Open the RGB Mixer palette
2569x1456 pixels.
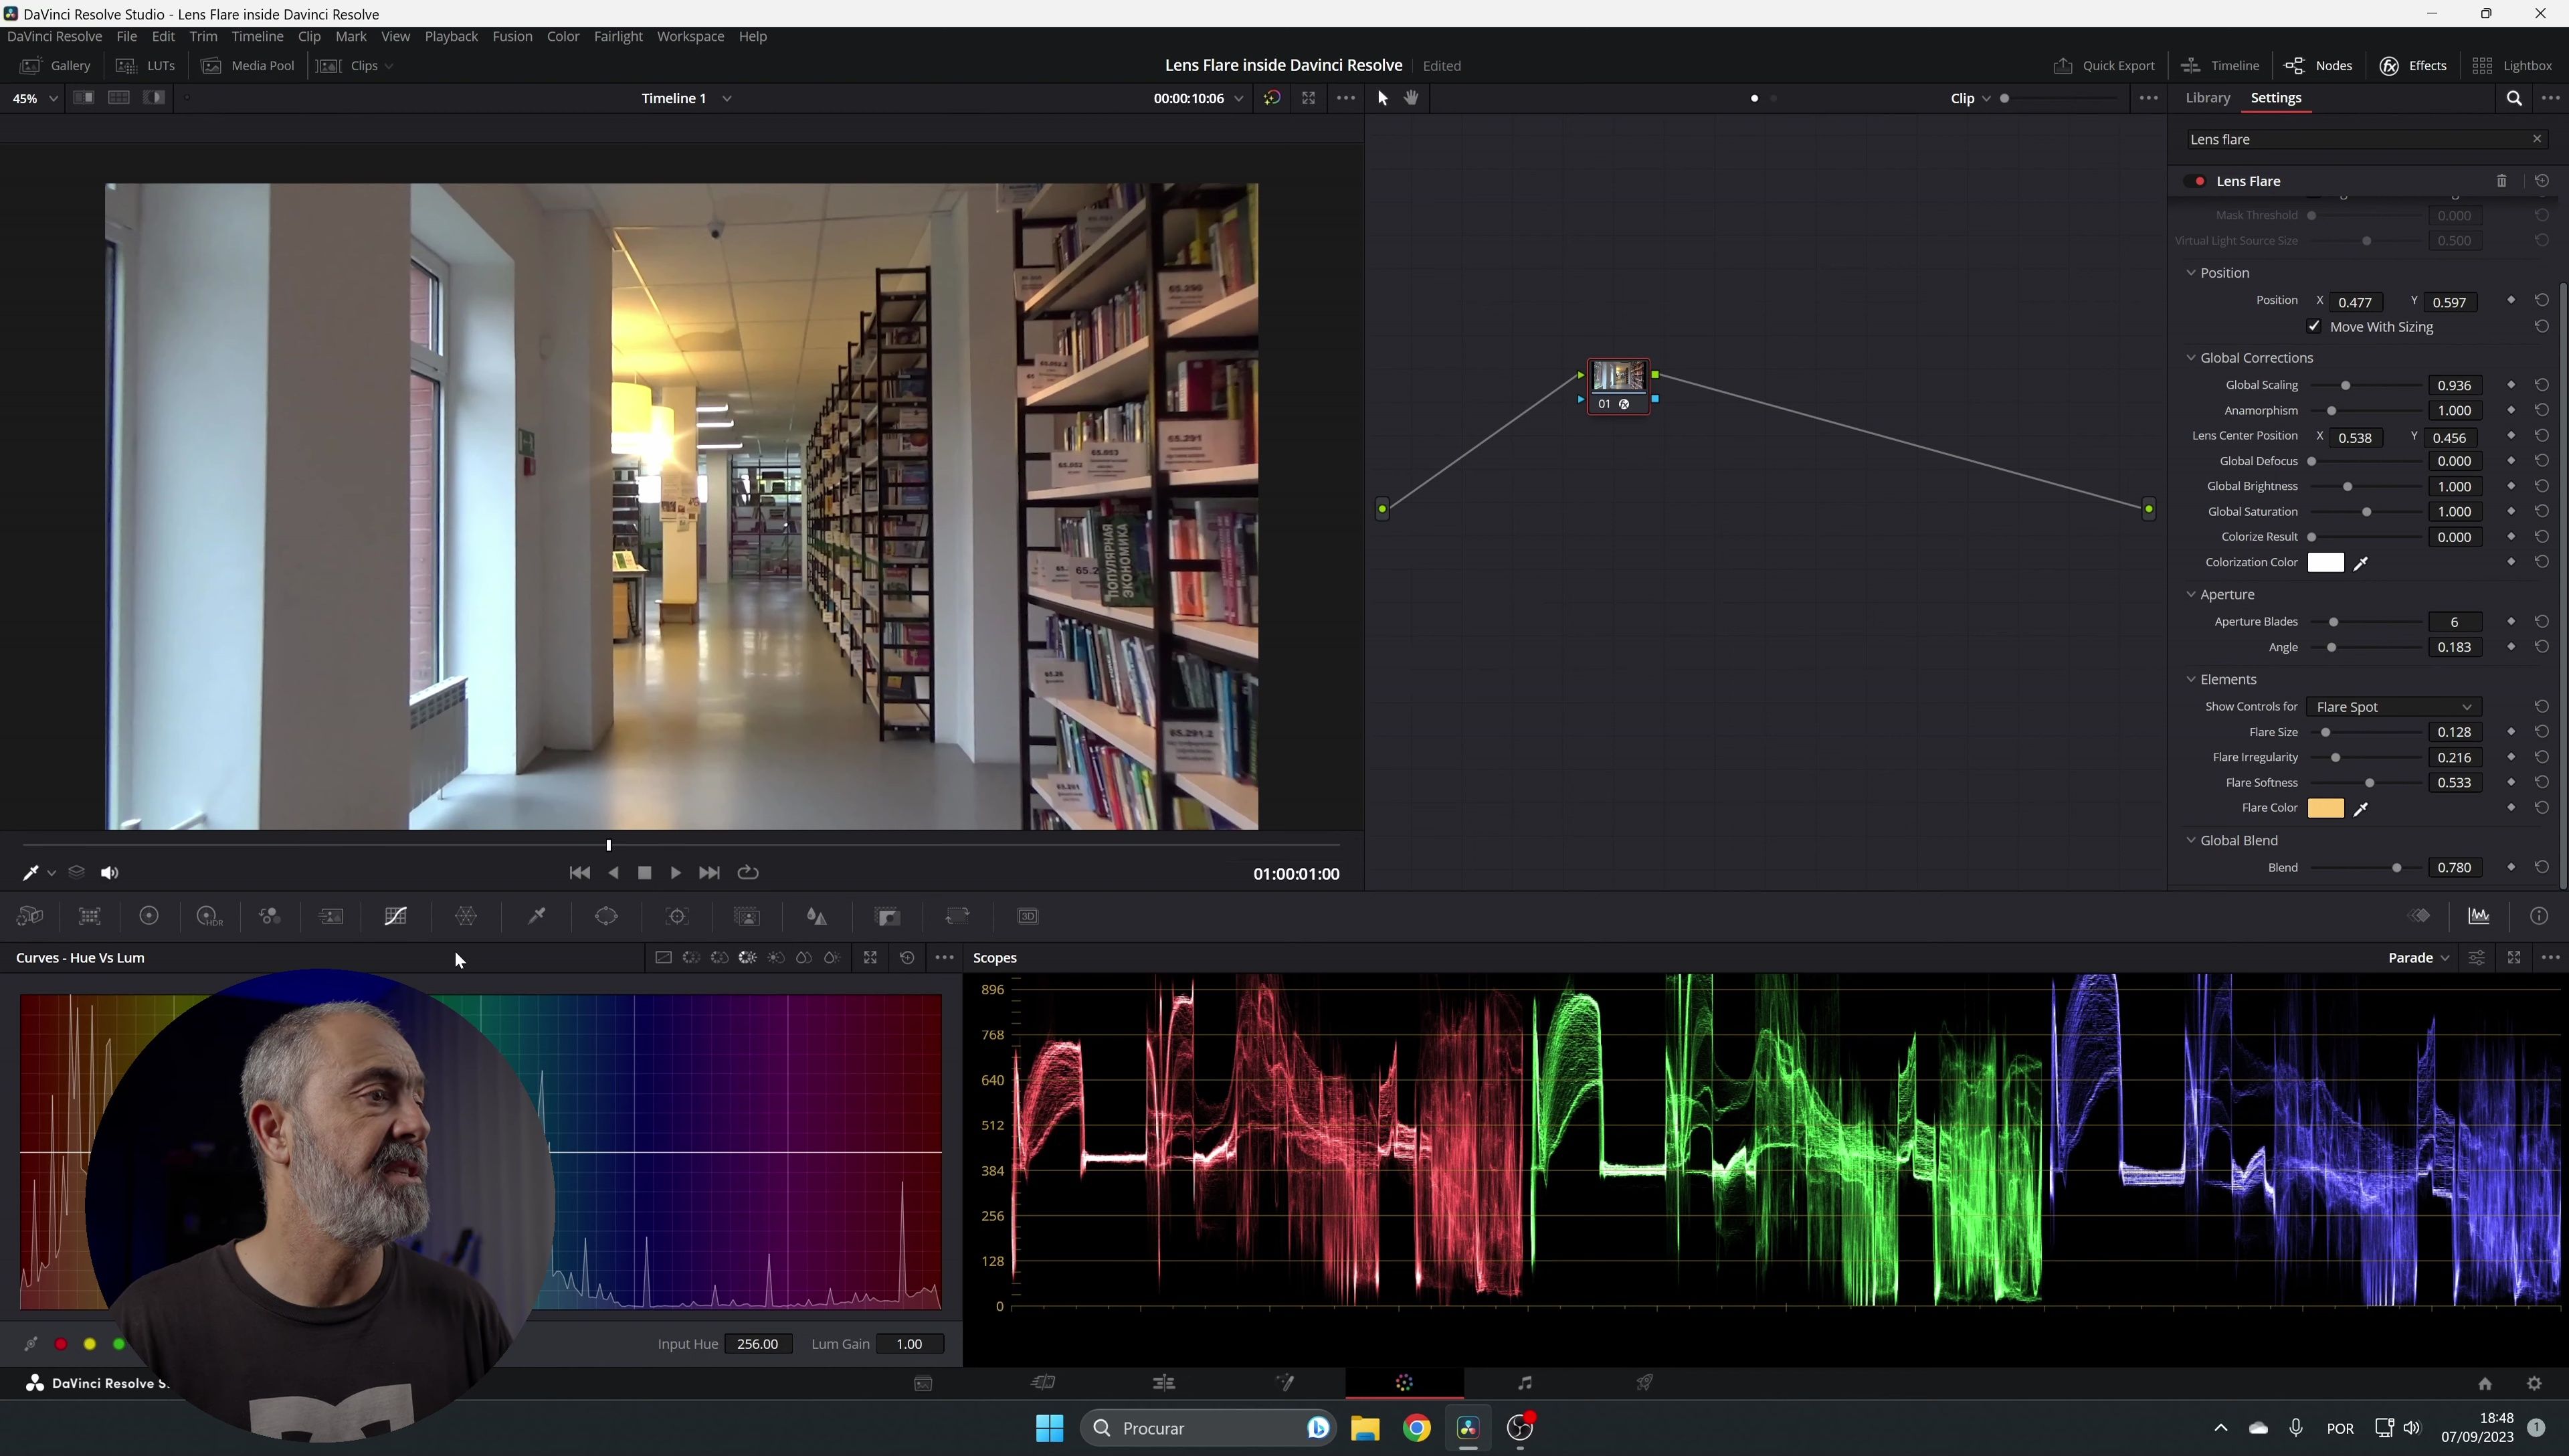270,916
